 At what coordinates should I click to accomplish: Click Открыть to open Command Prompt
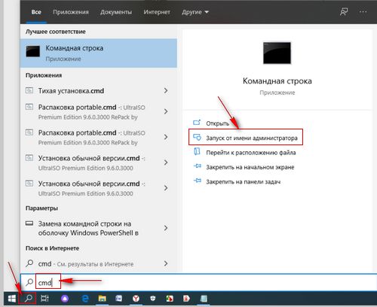point(218,123)
